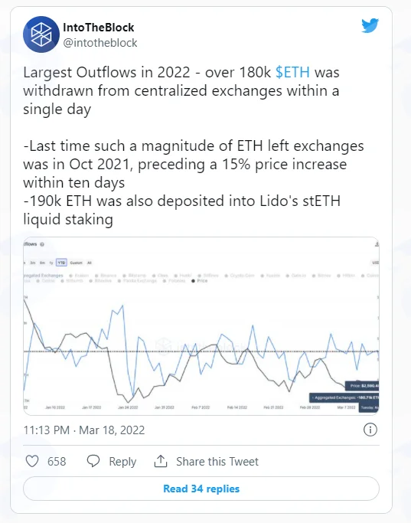Click the reply speech bubble icon
The width and height of the screenshot is (411, 523).
coord(93,461)
